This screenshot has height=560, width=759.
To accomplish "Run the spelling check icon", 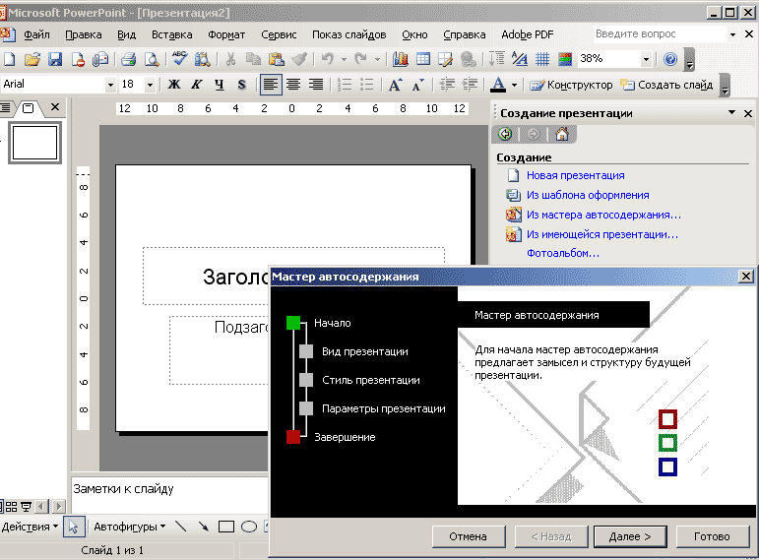I will pos(179,59).
